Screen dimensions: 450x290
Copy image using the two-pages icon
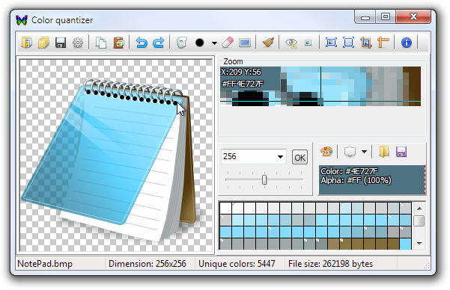101,43
